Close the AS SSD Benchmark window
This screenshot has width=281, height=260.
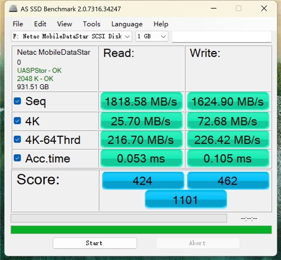(x=264, y=8)
